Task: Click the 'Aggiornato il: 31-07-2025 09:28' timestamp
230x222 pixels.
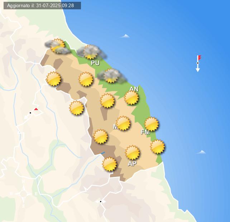Action: pos(40,6)
